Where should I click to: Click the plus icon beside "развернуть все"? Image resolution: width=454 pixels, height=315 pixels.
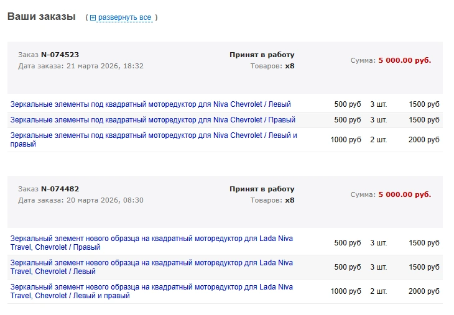tap(93, 18)
